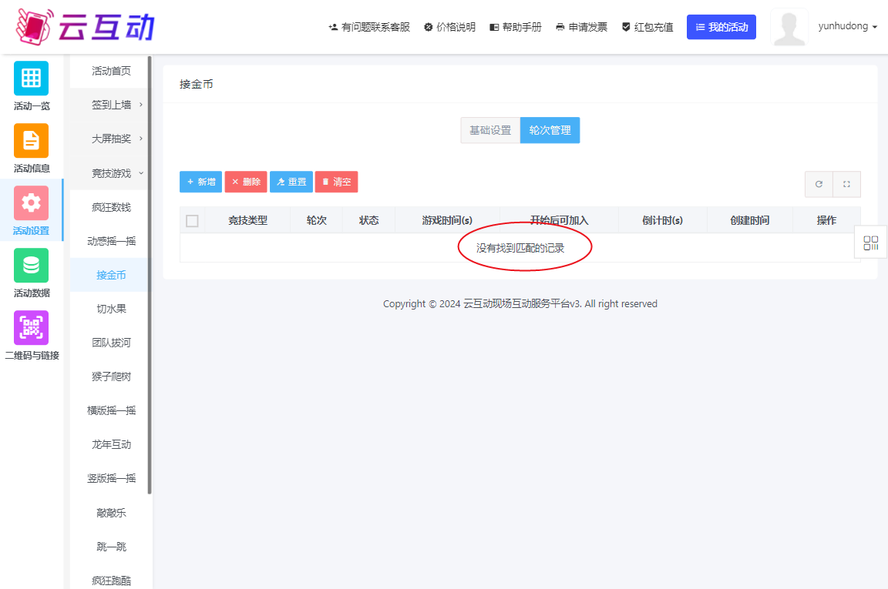Viewport: 888px width, 589px height.
Task: Click the 新增 button
Action: pos(200,182)
